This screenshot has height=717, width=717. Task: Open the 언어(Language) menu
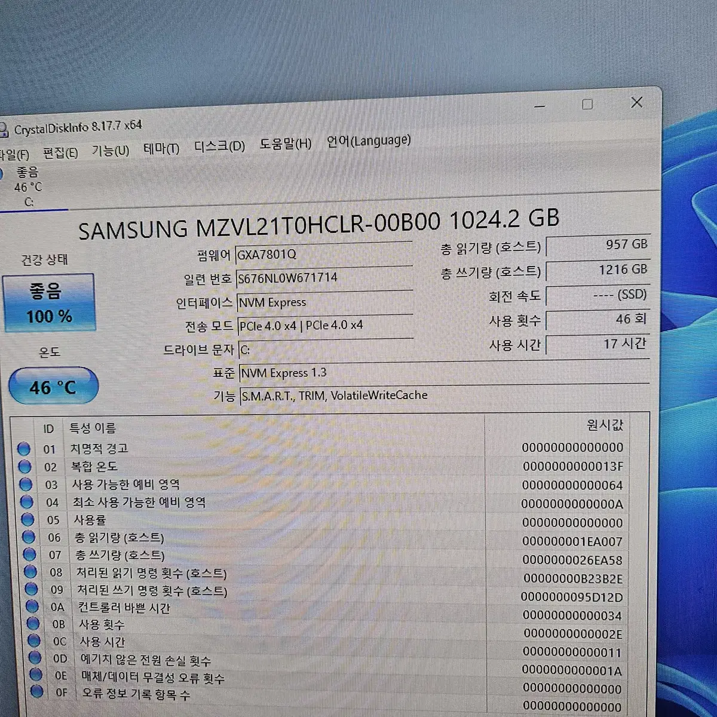(369, 142)
